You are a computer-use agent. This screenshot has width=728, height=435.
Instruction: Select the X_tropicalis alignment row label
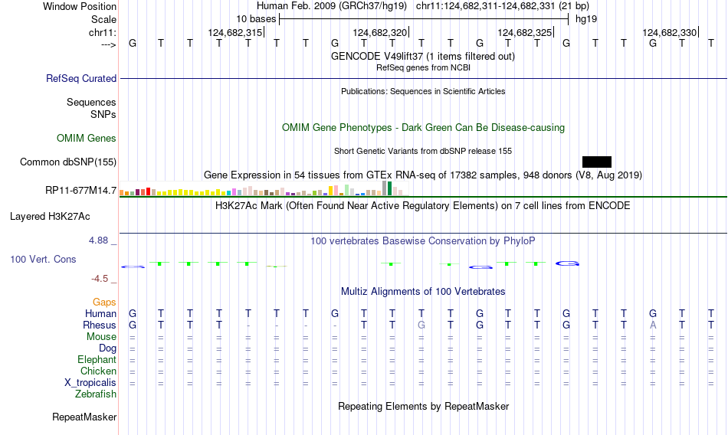[x=90, y=383]
